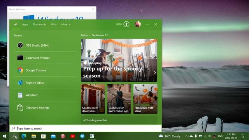
Task: Switch to the Apps search tab
Action: [x=25, y=24]
